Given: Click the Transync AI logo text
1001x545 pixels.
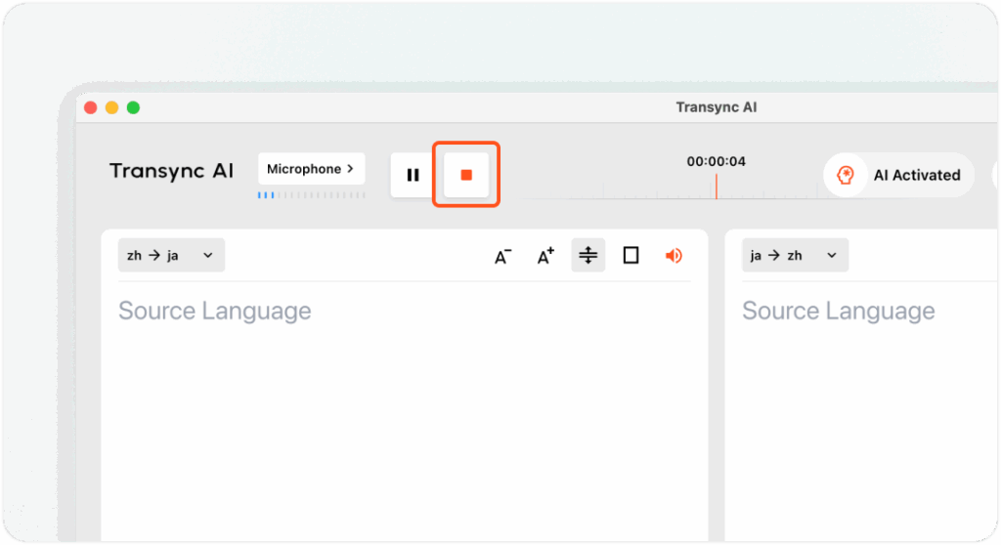Looking at the screenshot, I should pos(171,171).
